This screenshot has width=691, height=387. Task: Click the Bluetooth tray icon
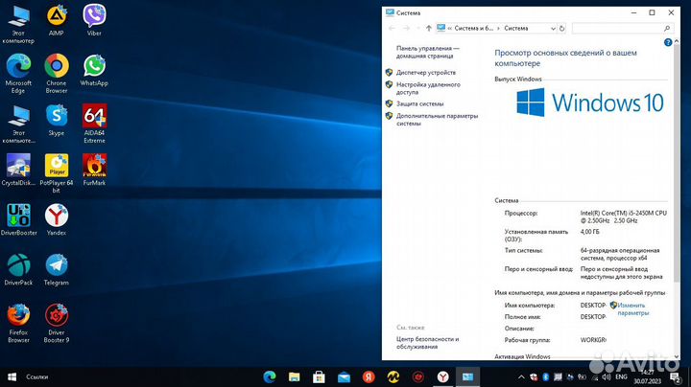pyautogui.click(x=545, y=376)
